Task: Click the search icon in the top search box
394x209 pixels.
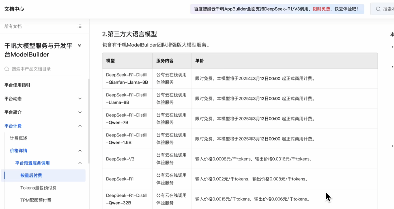Action: click(x=378, y=9)
